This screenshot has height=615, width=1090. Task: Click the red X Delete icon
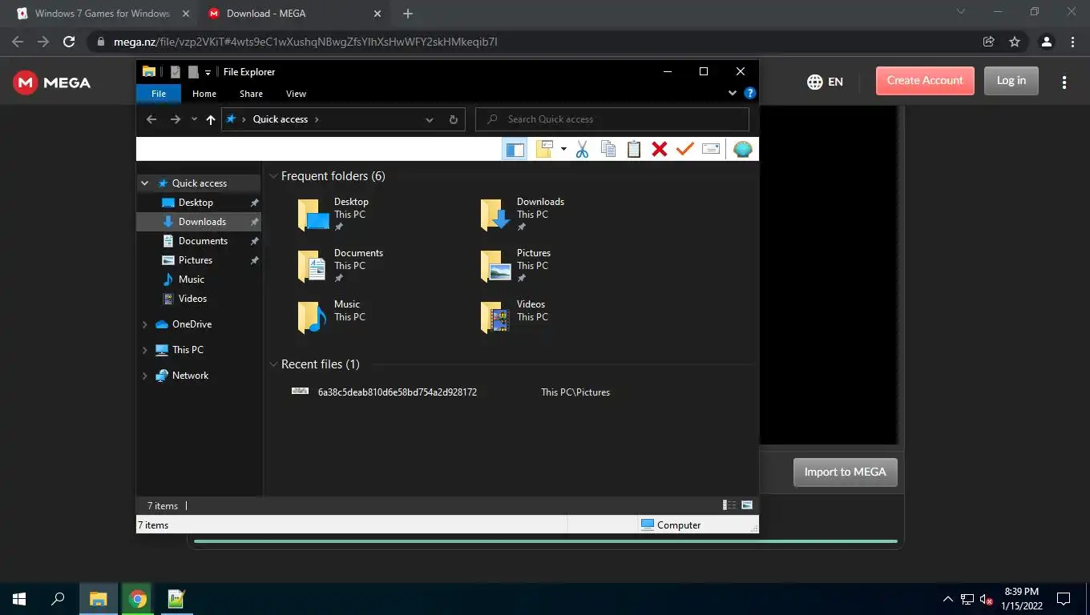pyautogui.click(x=660, y=149)
